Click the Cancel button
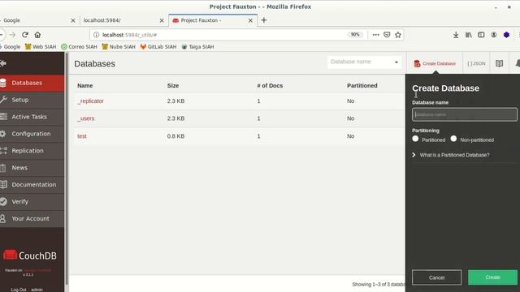 436,277
